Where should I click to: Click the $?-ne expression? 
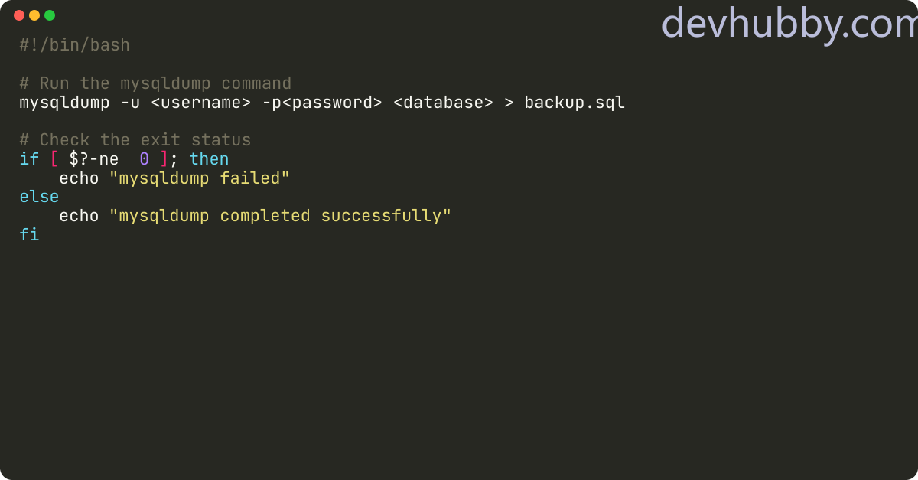pyautogui.click(x=95, y=159)
